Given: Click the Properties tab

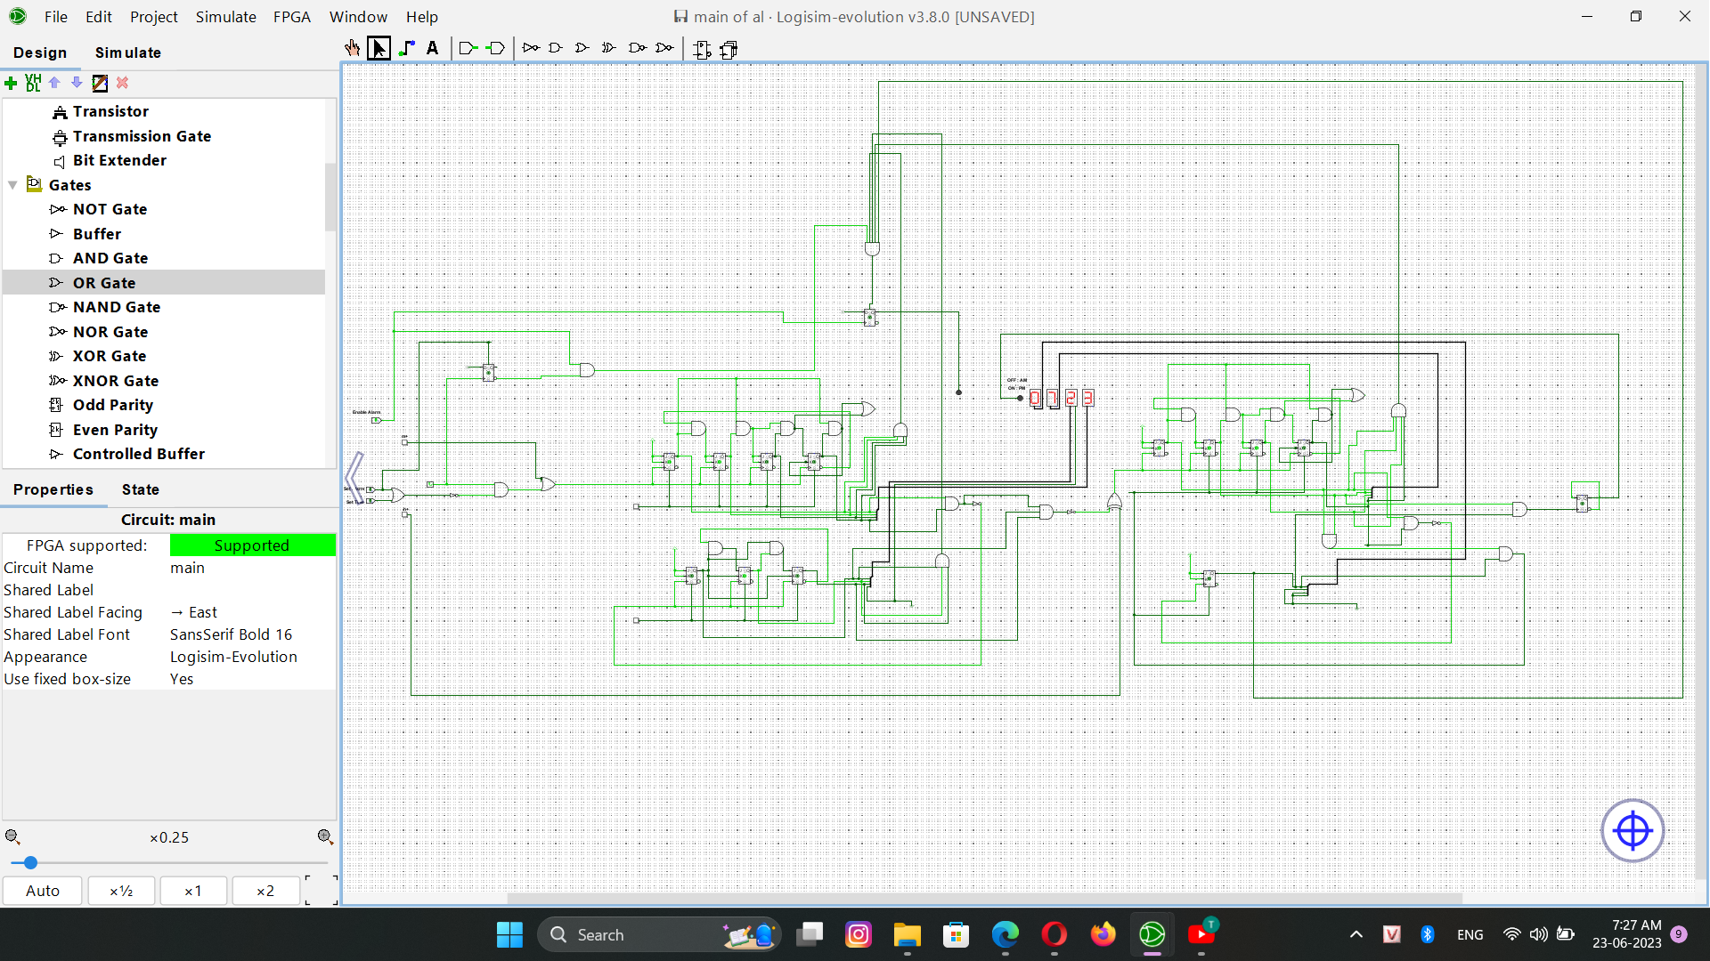Looking at the screenshot, I should [x=53, y=489].
